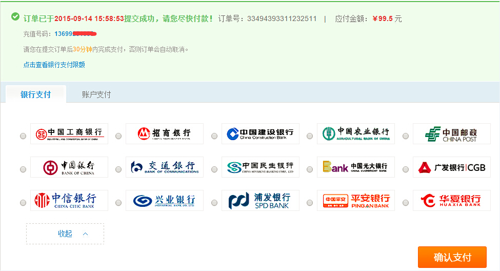The image size is (500, 271).
Task: Select the China Merchants Bank radio button
Action: [118, 136]
